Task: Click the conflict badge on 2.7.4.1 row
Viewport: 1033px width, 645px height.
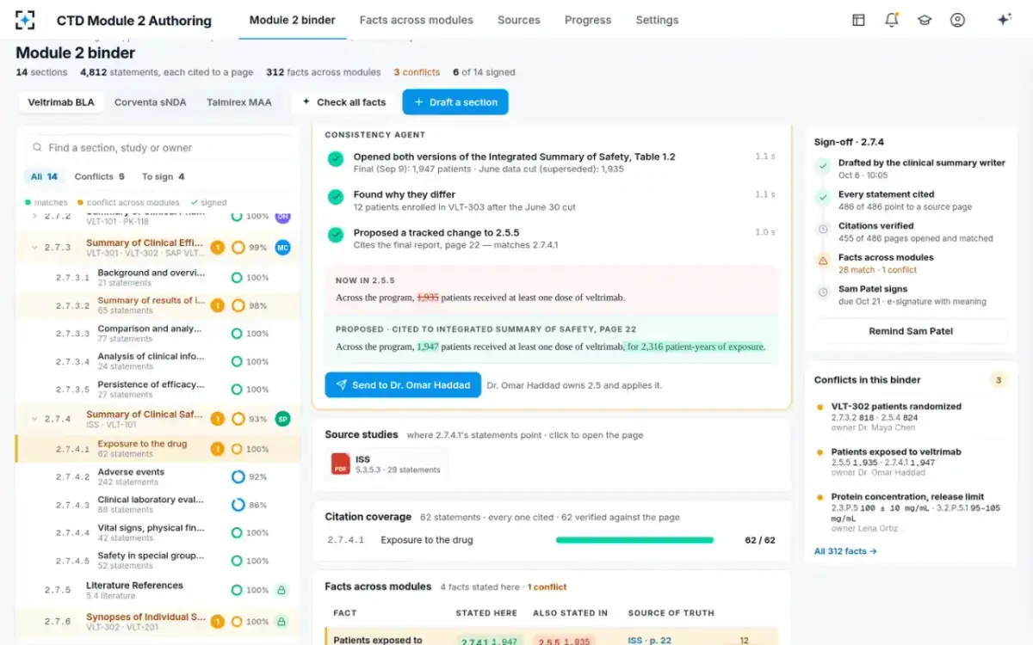Action: point(218,449)
